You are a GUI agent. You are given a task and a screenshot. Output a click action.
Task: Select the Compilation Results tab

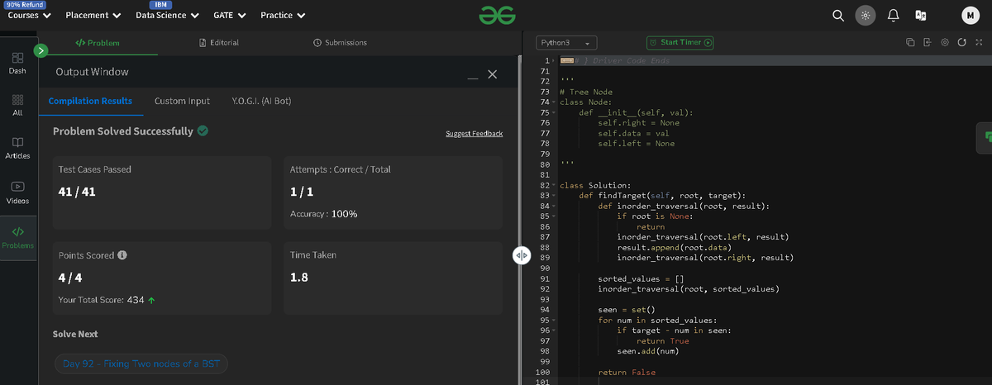90,101
